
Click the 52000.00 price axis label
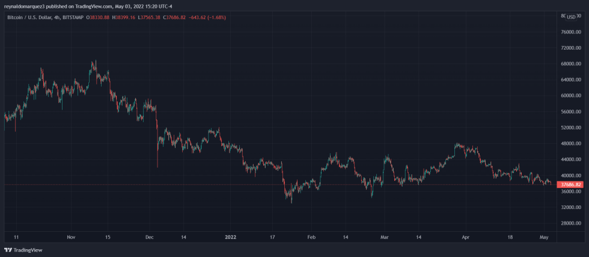[570, 128]
